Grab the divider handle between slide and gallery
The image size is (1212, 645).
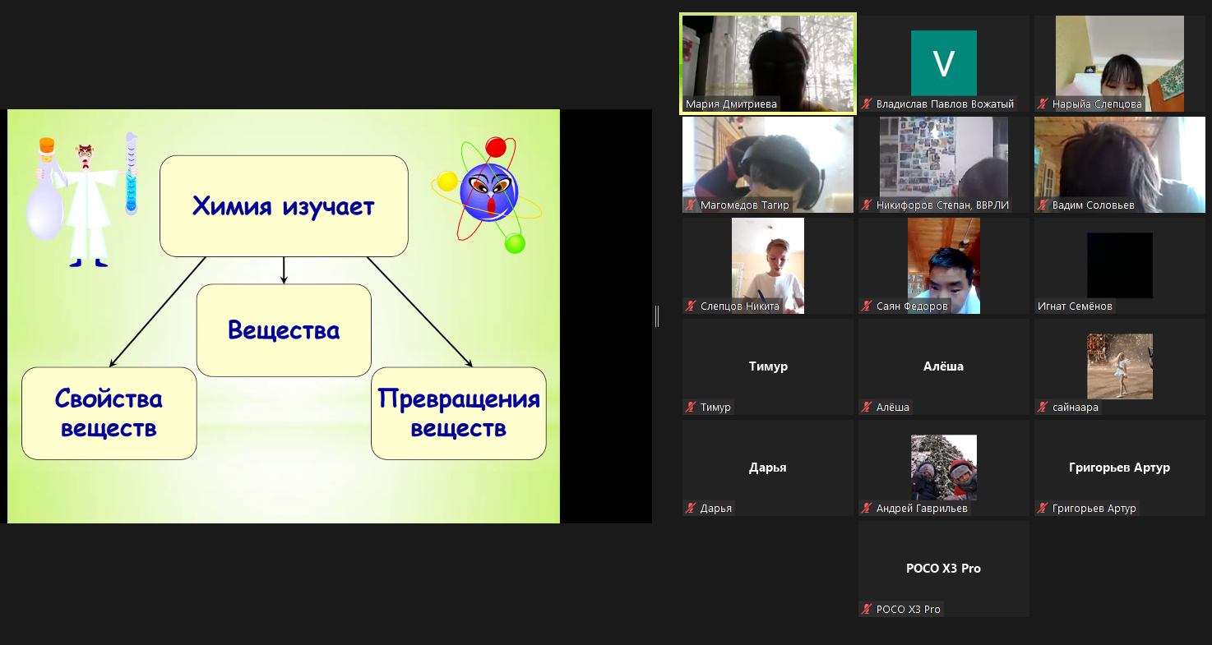pos(656,316)
